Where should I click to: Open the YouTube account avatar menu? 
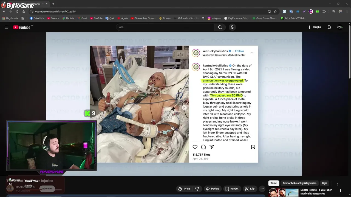[340, 27]
